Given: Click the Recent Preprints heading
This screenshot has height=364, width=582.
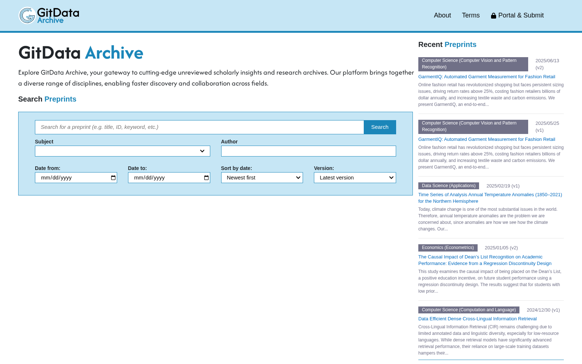Looking at the screenshot, I should click(447, 44).
